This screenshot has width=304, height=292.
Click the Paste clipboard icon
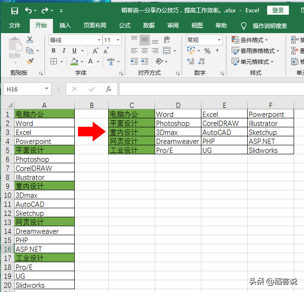[x=15, y=44]
